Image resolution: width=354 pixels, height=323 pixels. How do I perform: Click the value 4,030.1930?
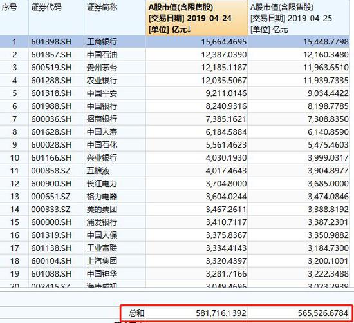click(x=226, y=158)
